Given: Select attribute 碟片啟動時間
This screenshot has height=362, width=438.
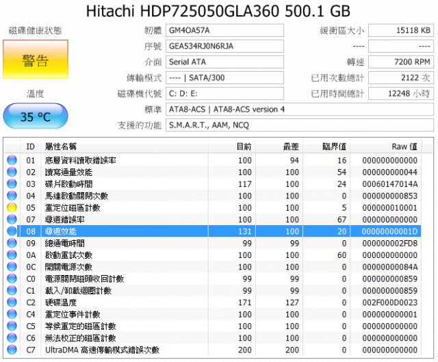Looking at the screenshot, I should (x=68, y=184).
